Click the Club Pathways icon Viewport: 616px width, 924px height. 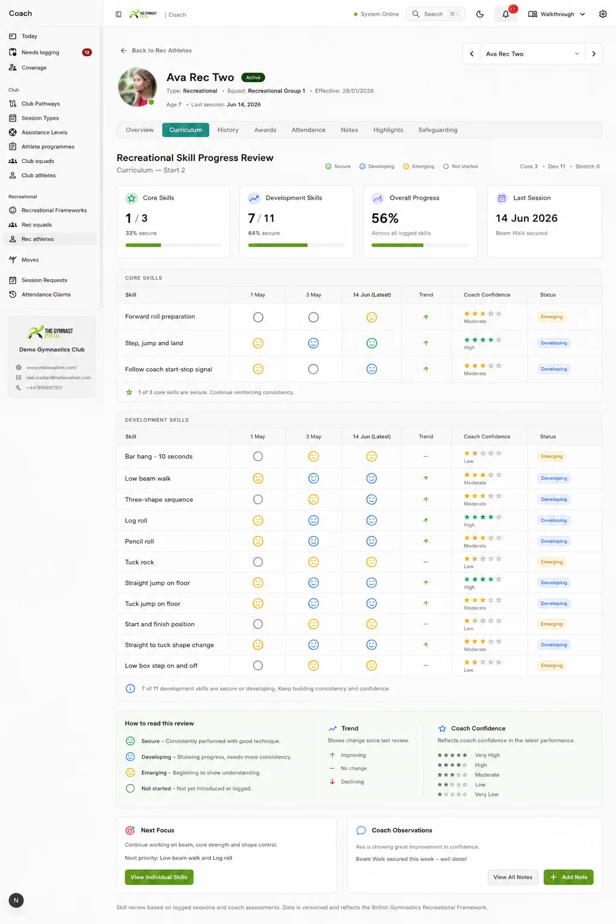(13, 103)
